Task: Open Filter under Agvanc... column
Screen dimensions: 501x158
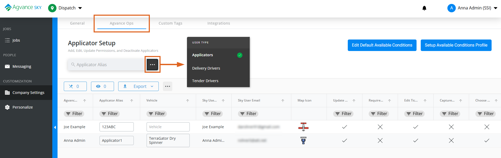Action: [x=74, y=114]
